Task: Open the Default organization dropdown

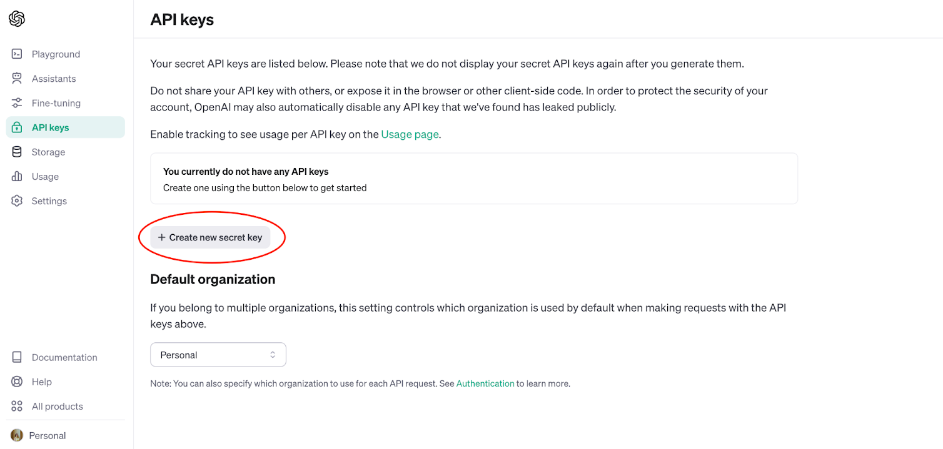Action: tap(218, 354)
